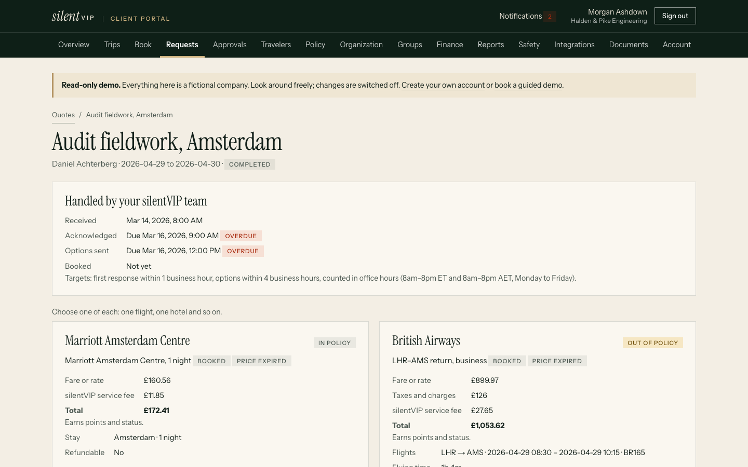Screen dimensions: 748x467
Task: Click the book a guided demo link
Action: (x=528, y=85)
